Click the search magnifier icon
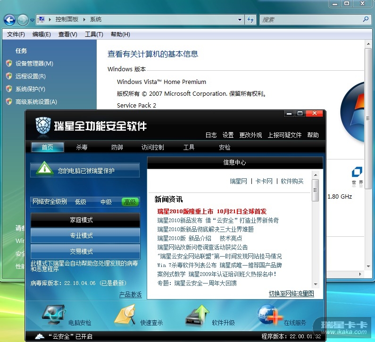 (x=366, y=19)
